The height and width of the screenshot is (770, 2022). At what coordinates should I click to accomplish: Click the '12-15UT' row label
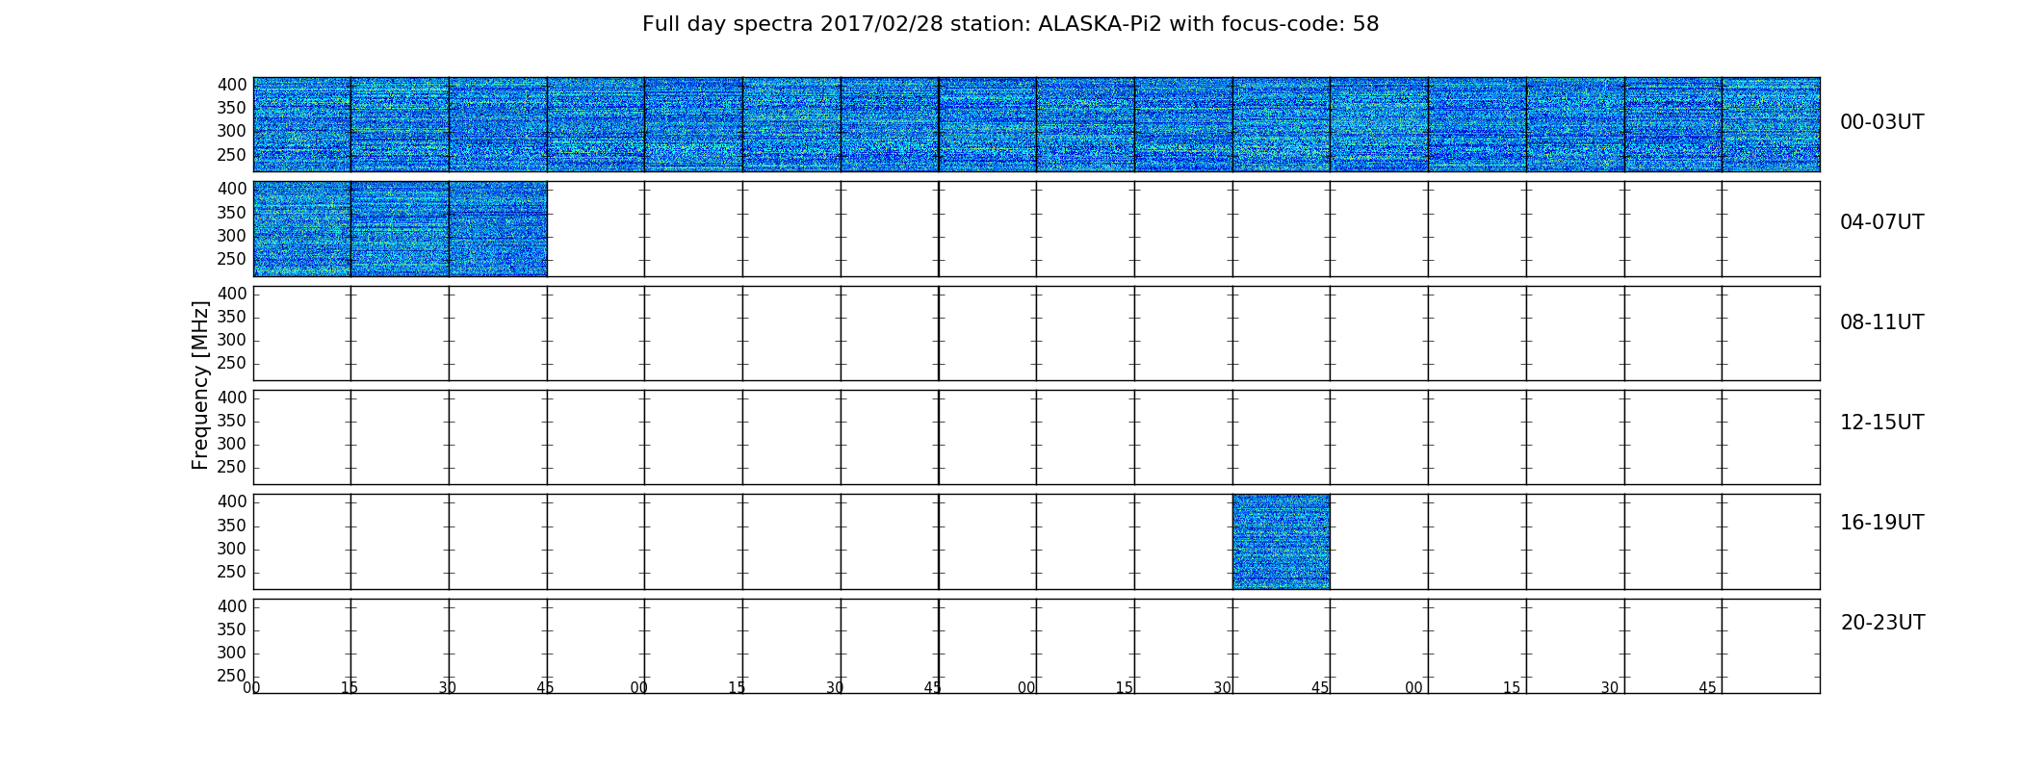click(1881, 423)
